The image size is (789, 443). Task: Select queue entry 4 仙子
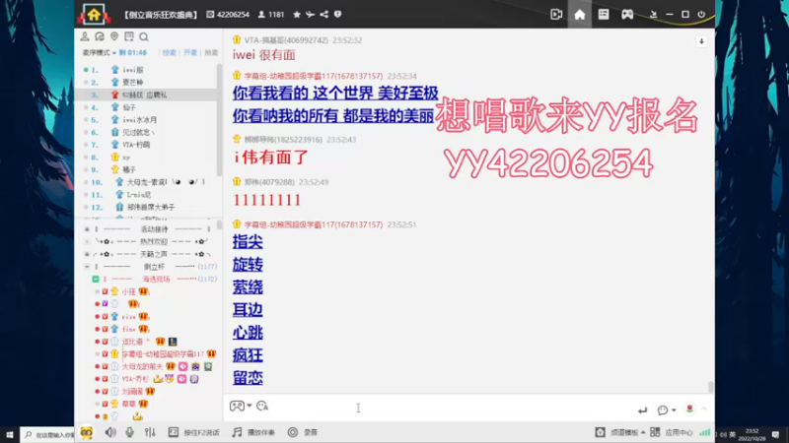pos(146,107)
